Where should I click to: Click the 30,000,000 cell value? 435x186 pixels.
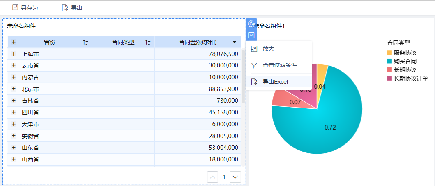(223, 65)
